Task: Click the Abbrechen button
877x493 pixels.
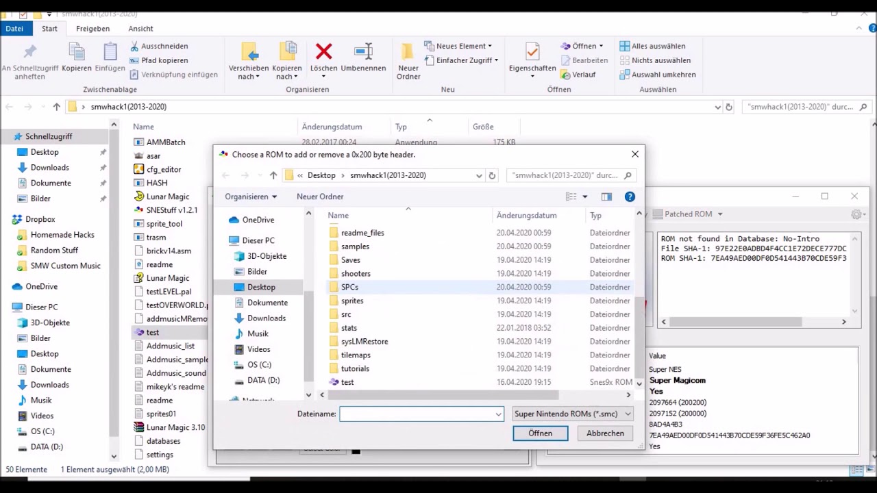Action: click(x=605, y=433)
